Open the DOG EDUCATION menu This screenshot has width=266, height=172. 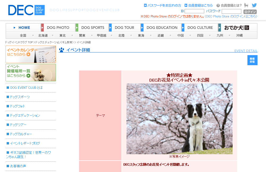pyautogui.click(x=162, y=28)
